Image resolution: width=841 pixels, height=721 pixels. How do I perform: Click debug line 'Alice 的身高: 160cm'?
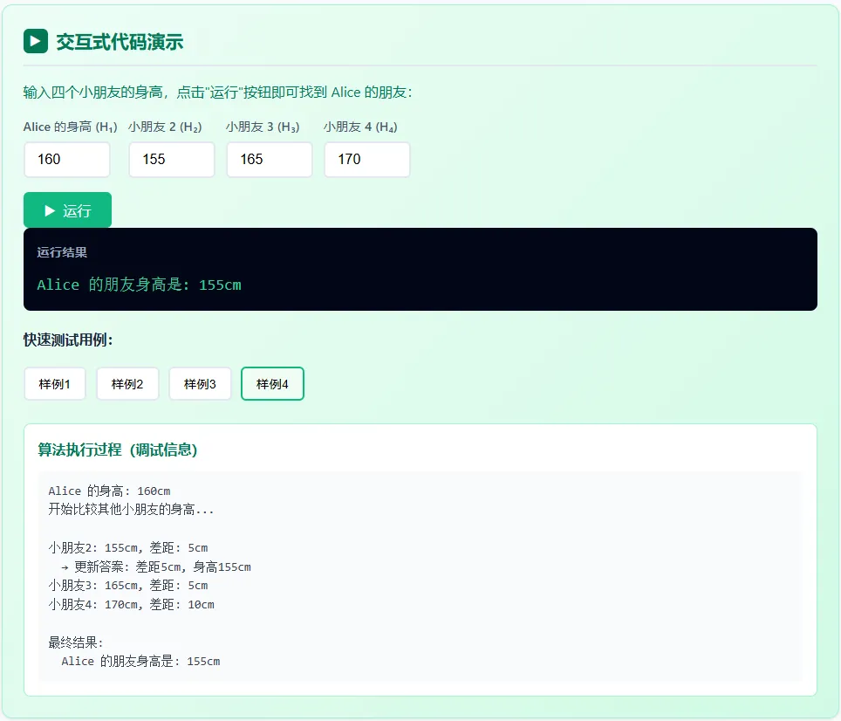click(109, 491)
